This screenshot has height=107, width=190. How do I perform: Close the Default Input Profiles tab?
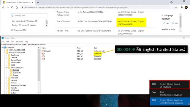(33, 2)
